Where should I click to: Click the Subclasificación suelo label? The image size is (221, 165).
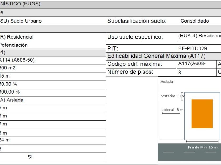(x=137, y=21)
